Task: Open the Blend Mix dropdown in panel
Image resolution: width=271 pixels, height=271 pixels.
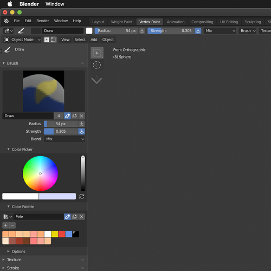Action: [x=64, y=139]
